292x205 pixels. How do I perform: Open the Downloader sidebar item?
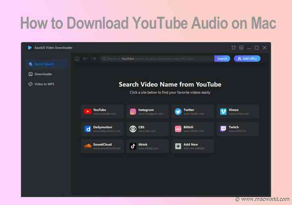pos(47,74)
